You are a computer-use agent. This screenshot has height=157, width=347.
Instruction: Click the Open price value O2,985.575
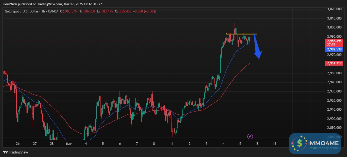69,11
